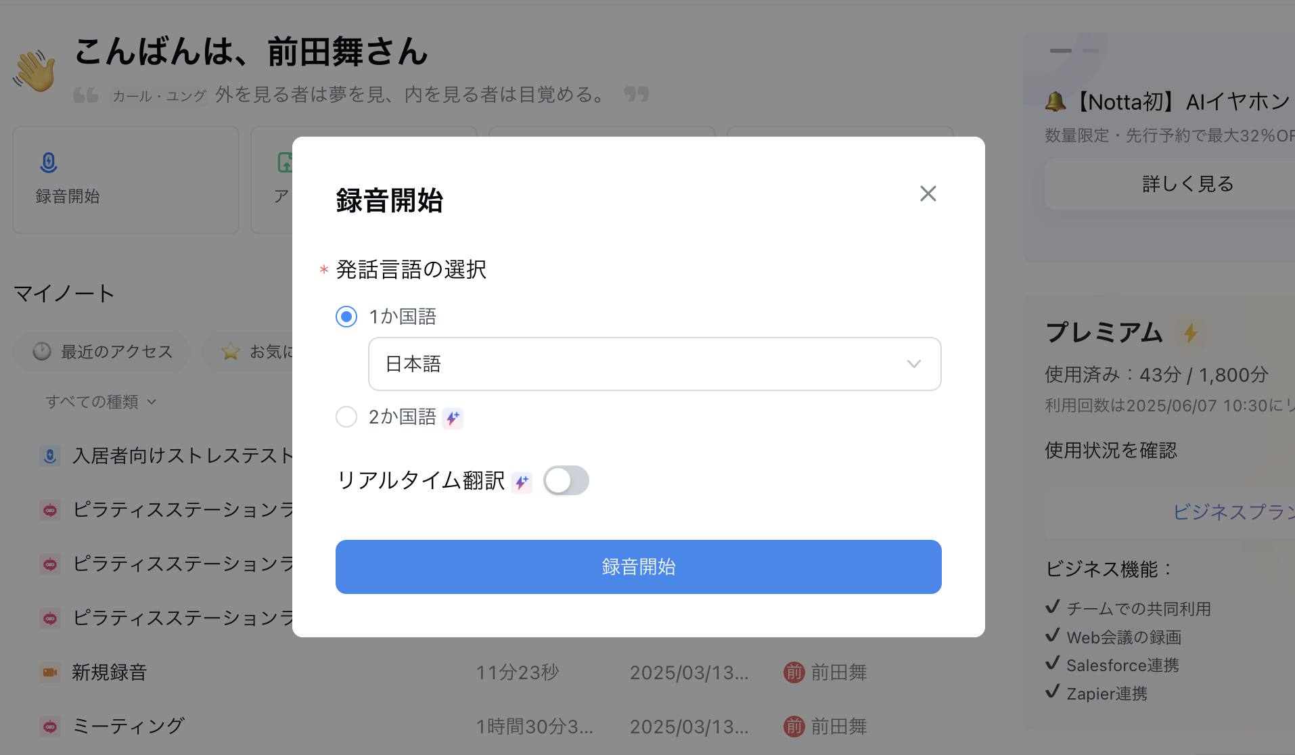Click the camera icon beside 新規録音

click(x=50, y=672)
